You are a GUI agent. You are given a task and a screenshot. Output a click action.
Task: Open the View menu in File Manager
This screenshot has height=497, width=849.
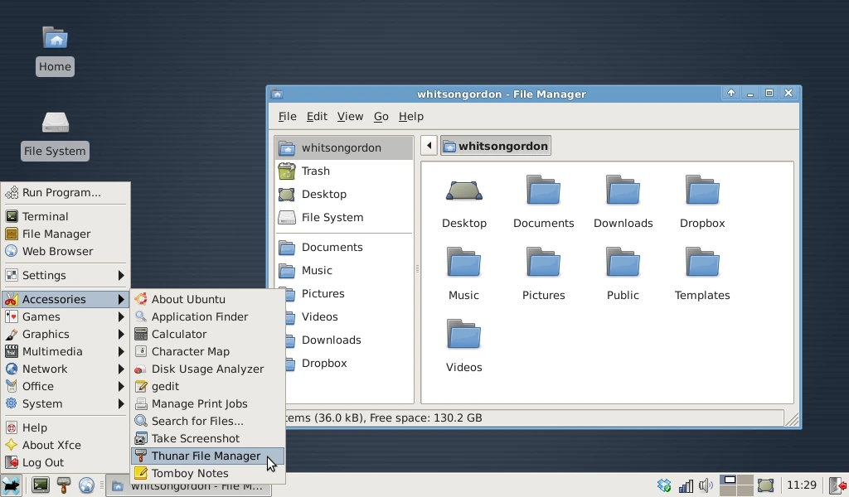(350, 116)
